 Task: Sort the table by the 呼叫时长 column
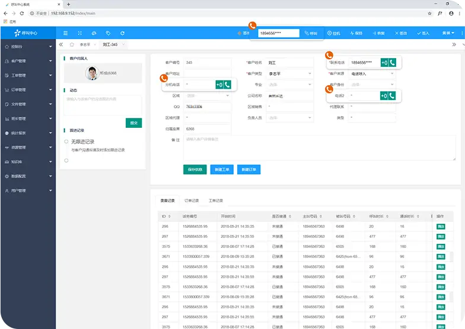tap(387, 217)
